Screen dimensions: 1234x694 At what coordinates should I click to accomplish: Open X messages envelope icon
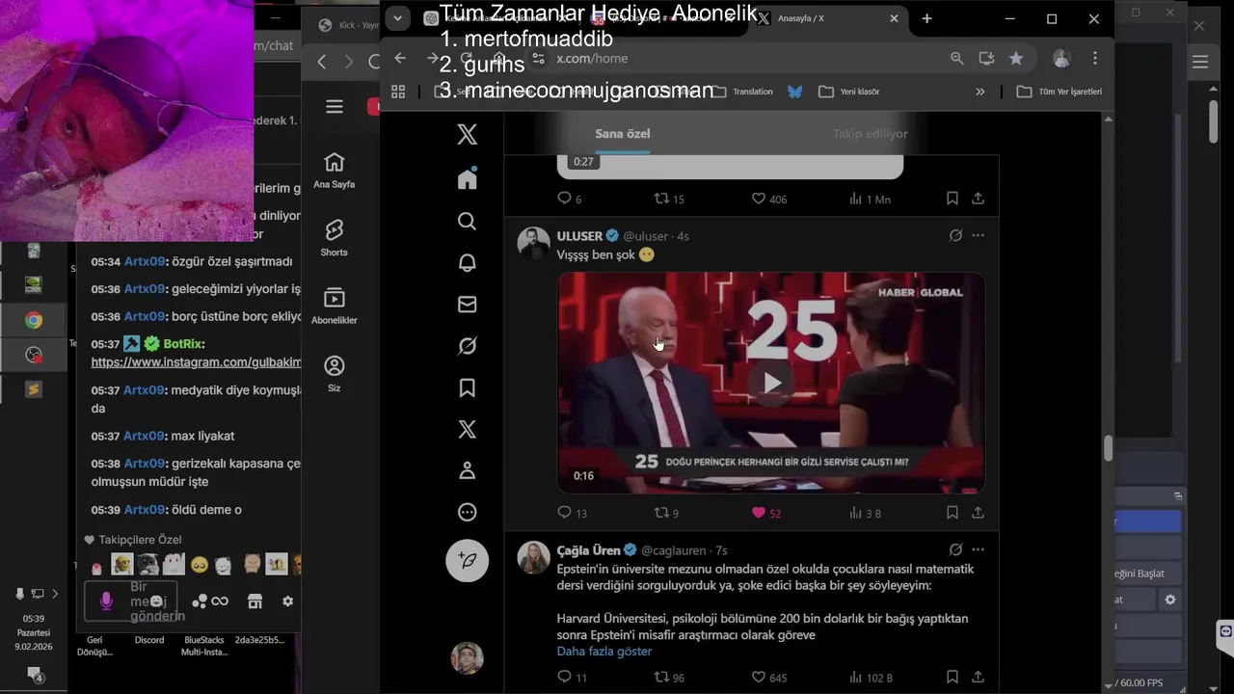click(x=468, y=305)
